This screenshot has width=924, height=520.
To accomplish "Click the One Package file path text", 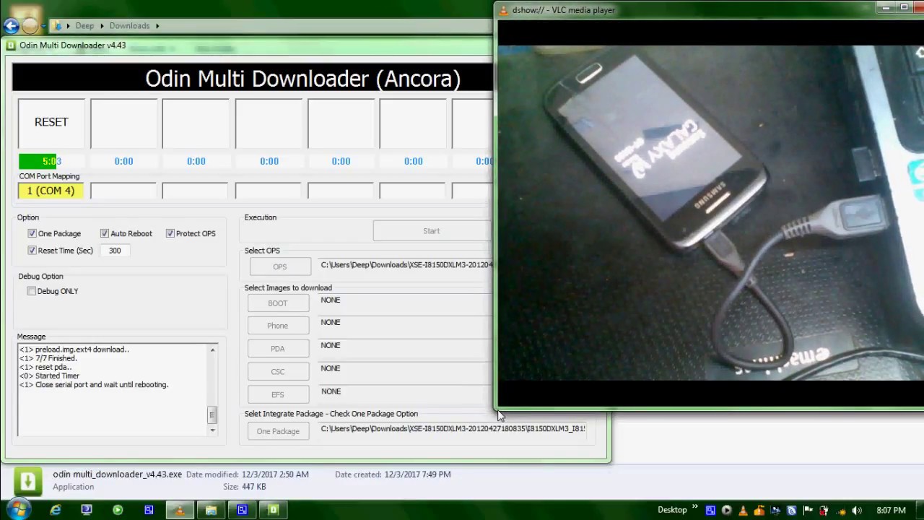I will 453,429.
